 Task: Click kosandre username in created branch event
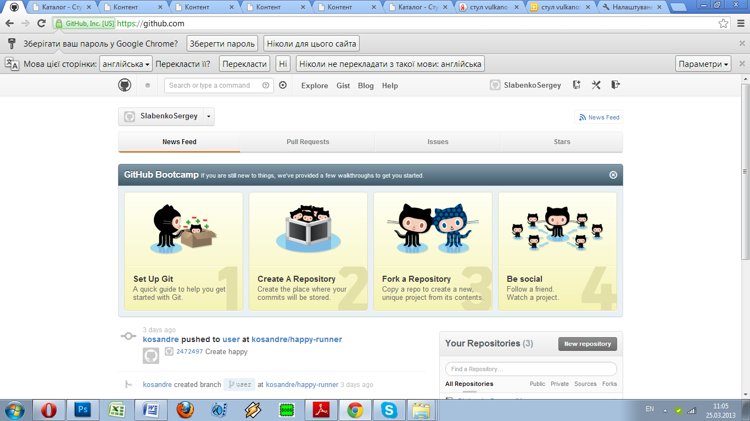157,385
